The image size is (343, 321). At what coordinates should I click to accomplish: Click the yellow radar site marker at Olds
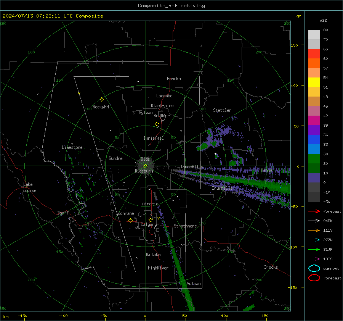(x=145, y=166)
